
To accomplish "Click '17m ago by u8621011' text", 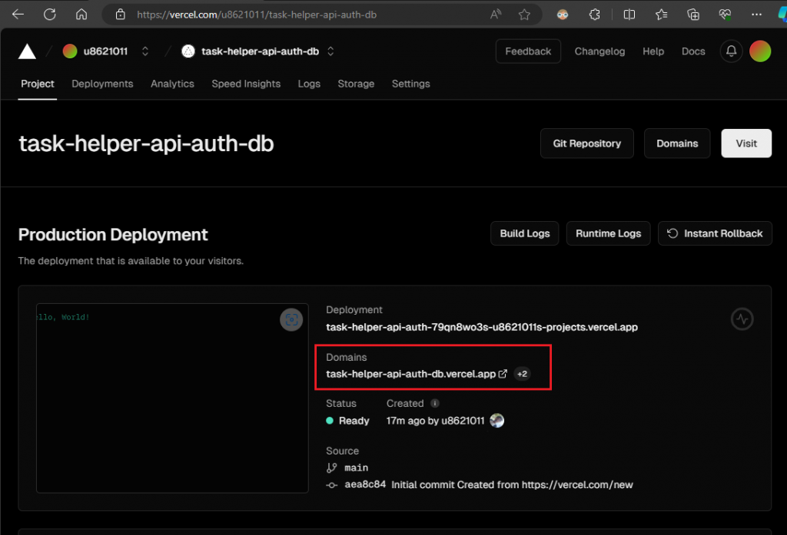I will click(435, 421).
